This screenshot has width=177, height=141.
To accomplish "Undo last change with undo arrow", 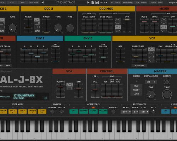I will click(x=102, y=2).
